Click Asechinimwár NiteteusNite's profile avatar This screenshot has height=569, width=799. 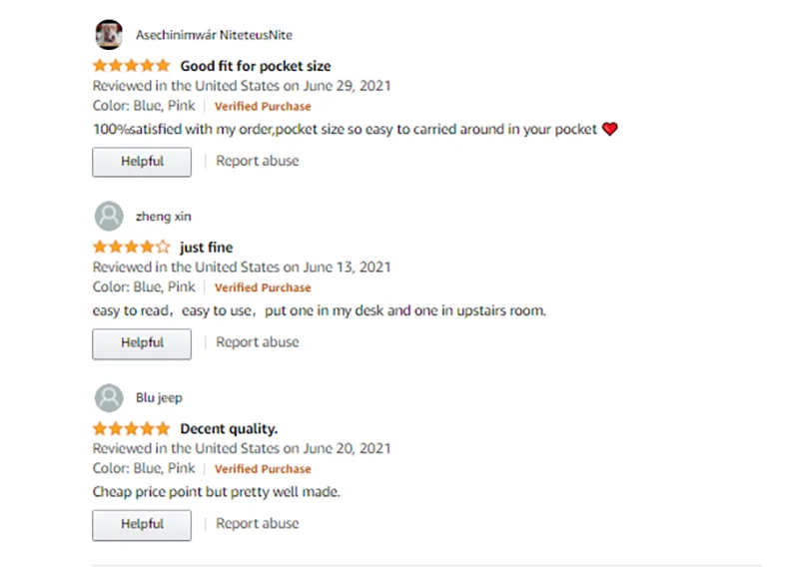coord(109,35)
